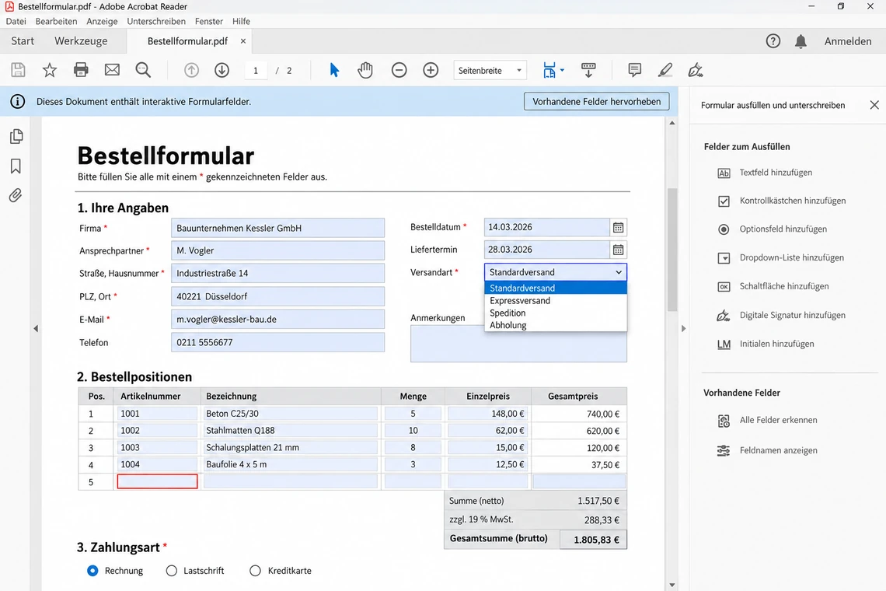886x591 pixels.
Task: Click the page fit mode icon
Action: tap(549, 70)
